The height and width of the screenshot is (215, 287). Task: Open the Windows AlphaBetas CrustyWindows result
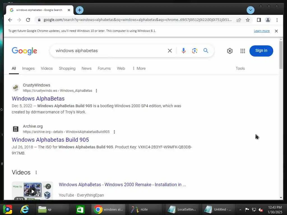coord(38,99)
